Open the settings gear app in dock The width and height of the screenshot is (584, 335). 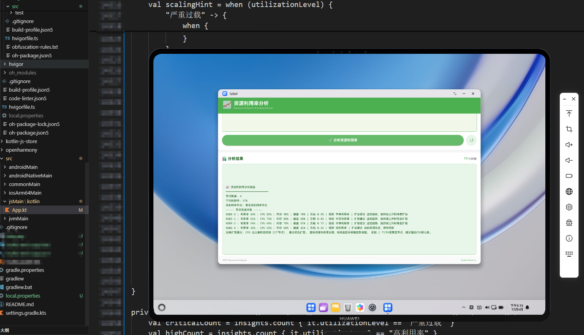(x=372, y=308)
